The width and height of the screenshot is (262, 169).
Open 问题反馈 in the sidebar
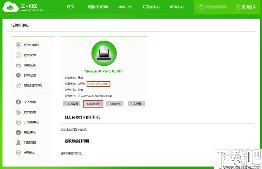pyautogui.click(x=30, y=142)
